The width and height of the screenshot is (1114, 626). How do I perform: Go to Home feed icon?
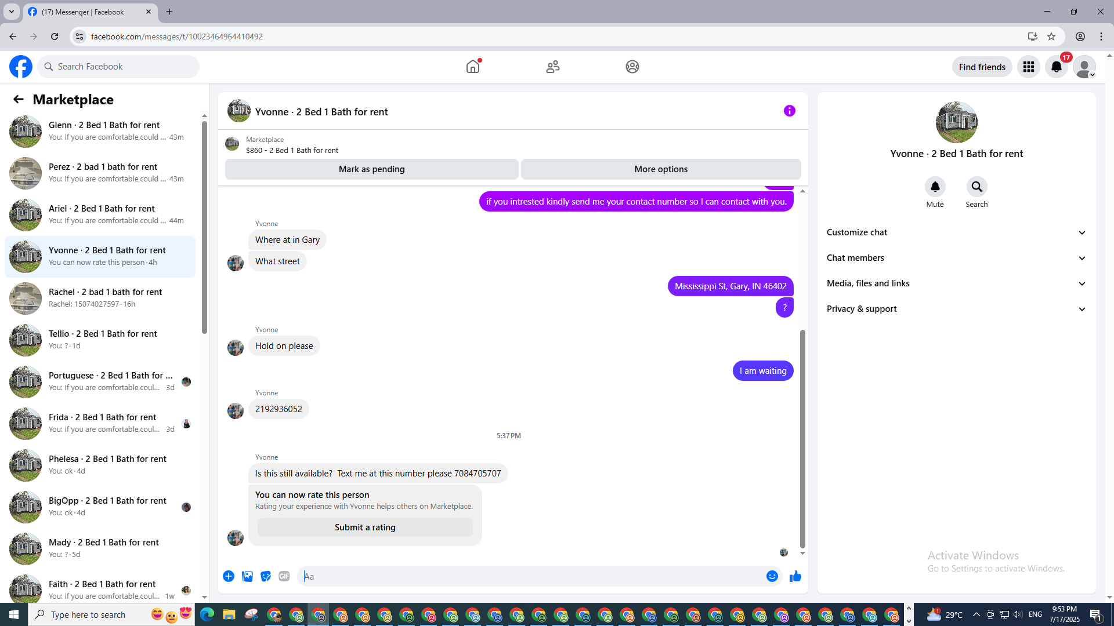tap(473, 67)
